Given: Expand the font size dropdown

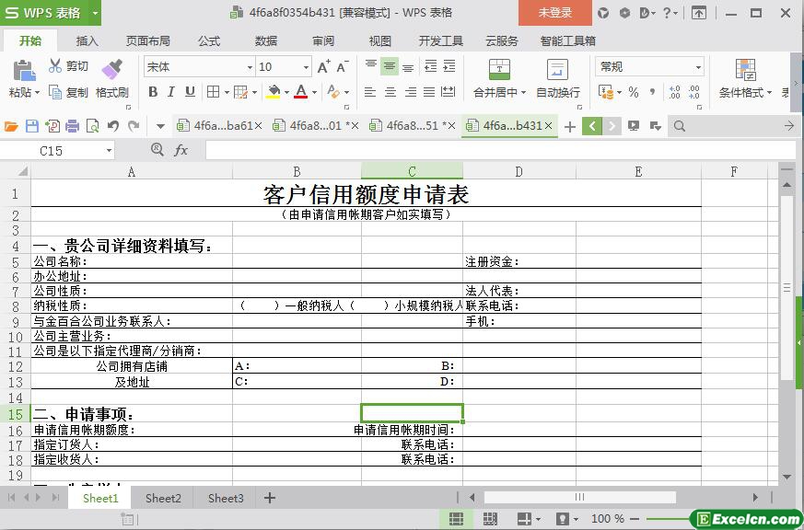Looking at the screenshot, I should [306, 66].
